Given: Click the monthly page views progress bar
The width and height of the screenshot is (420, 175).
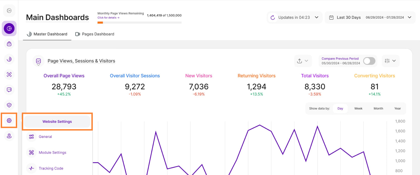Looking at the screenshot, I should click(139, 22).
